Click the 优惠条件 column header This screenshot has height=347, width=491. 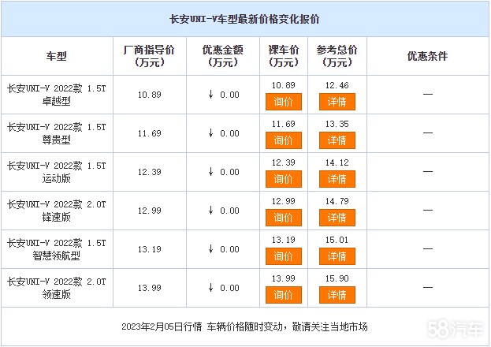click(x=428, y=56)
